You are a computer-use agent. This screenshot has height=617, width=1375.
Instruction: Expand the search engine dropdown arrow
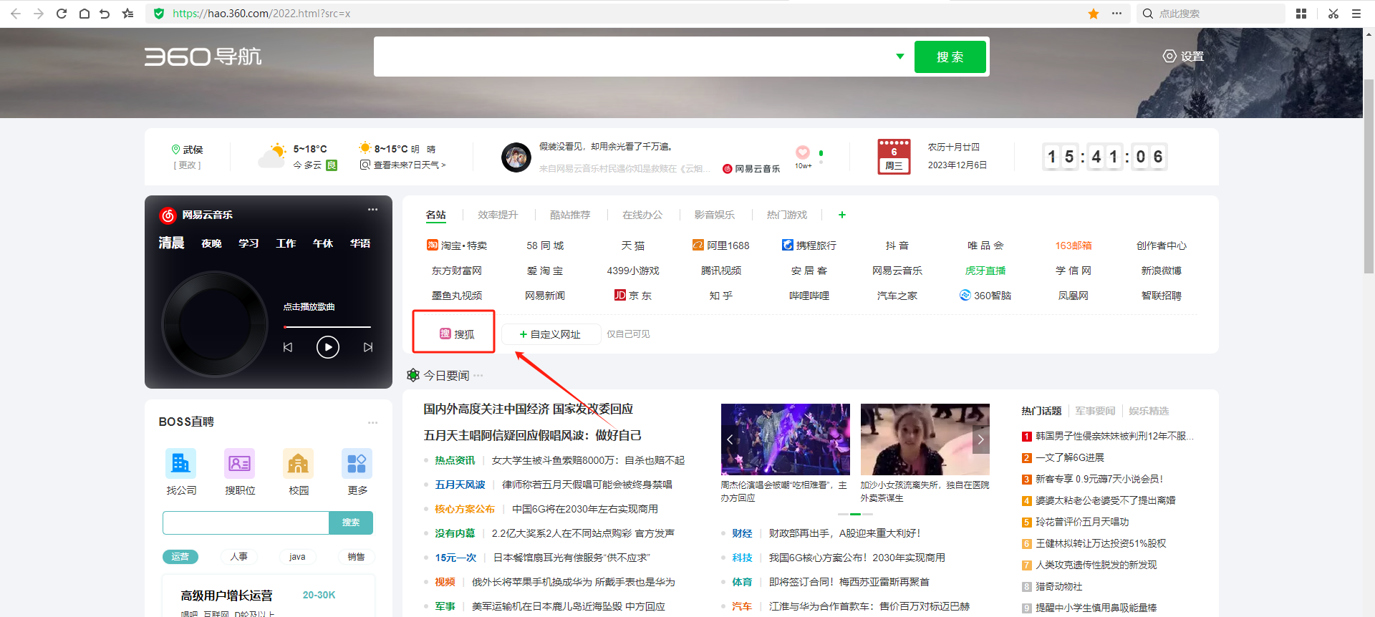pos(900,57)
